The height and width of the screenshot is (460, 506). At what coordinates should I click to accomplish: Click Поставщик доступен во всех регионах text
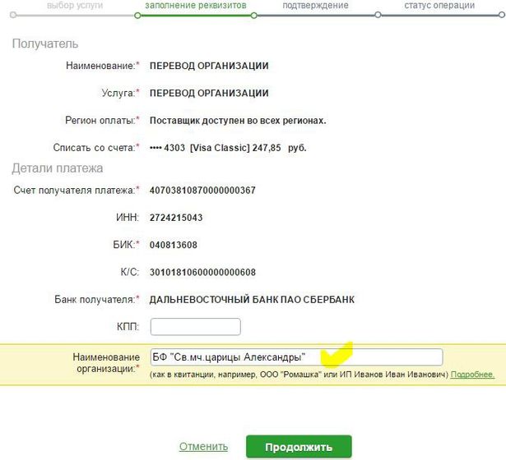click(x=238, y=121)
